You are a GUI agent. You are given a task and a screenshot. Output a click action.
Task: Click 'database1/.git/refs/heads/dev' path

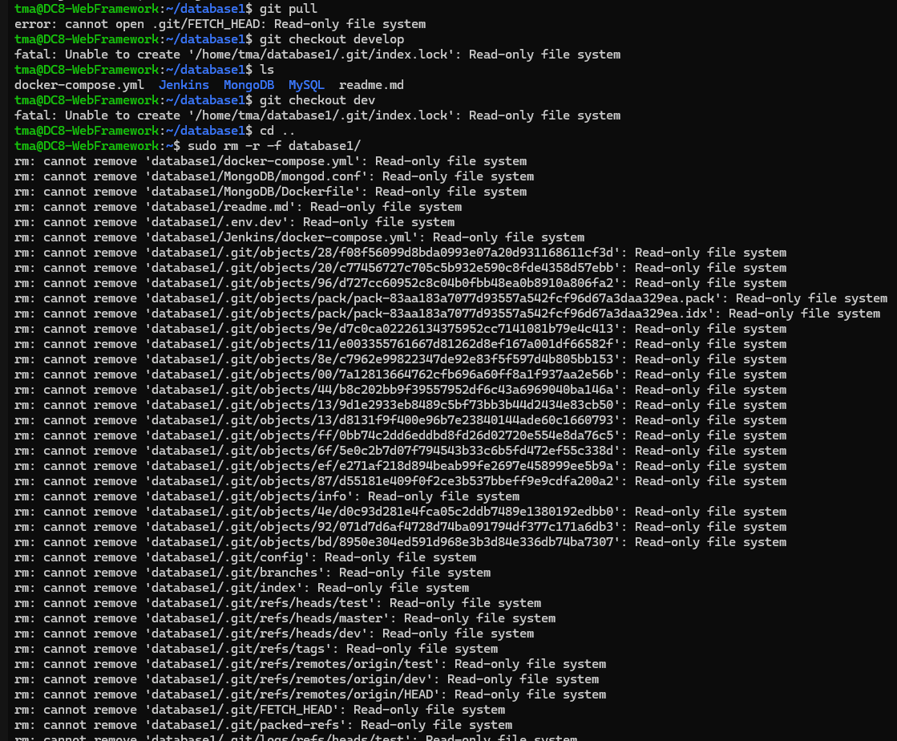click(256, 634)
